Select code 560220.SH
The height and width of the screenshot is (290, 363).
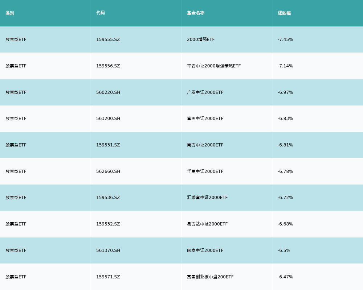[108, 92]
